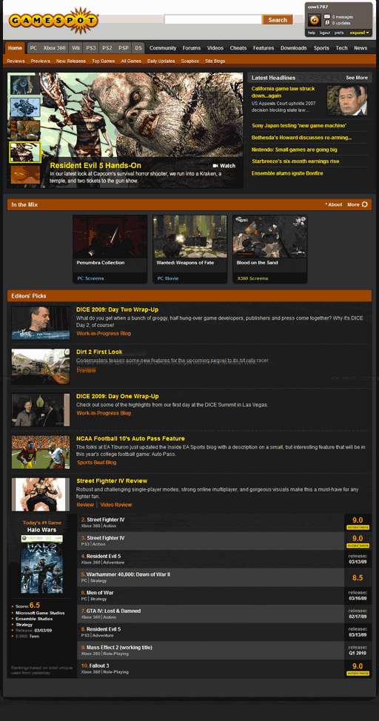This screenshot has height=721, width=379.
Task: Open the Forums menu
Action: [x=191, y=48]
